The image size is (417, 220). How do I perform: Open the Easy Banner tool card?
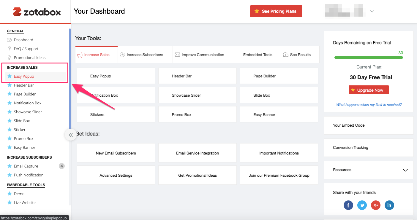click(x=279, y=114)
